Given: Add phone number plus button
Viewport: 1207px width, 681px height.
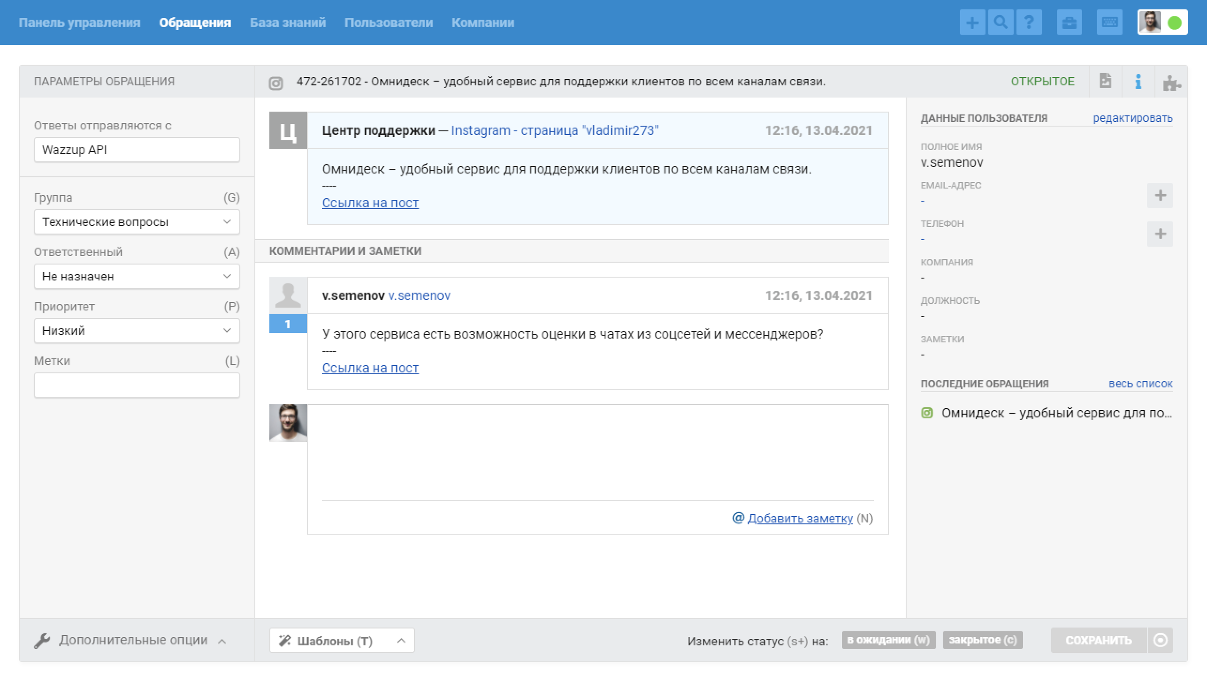Looking at the screenshot, I should coord(1160,234).
